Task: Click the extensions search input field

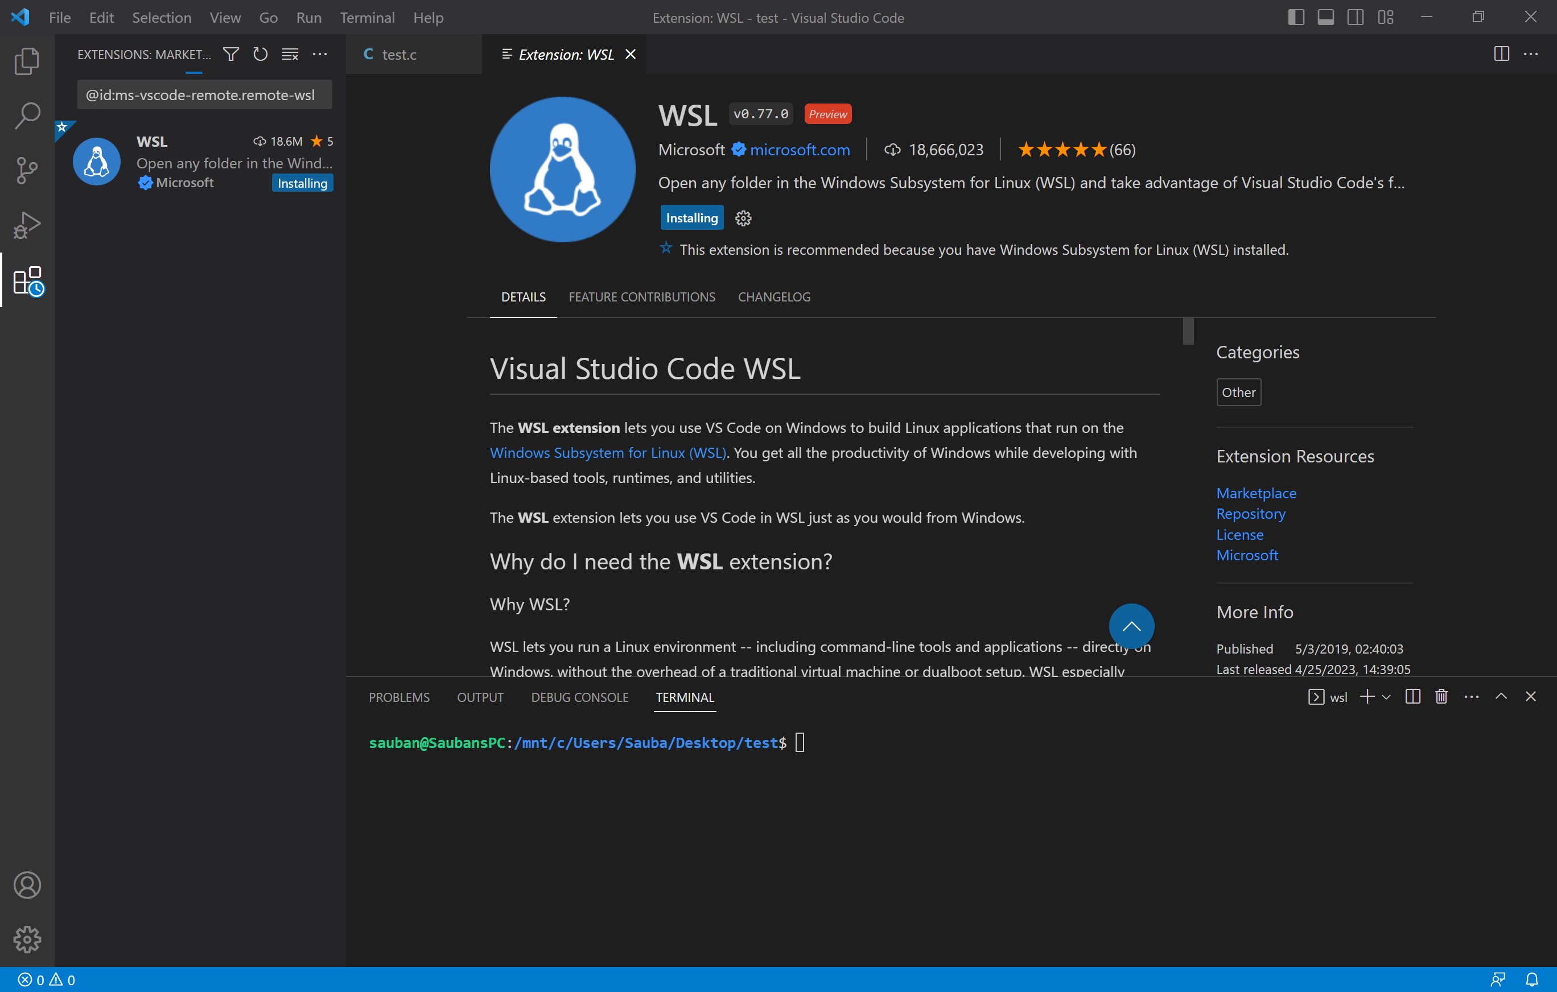Action: point(204,95)
